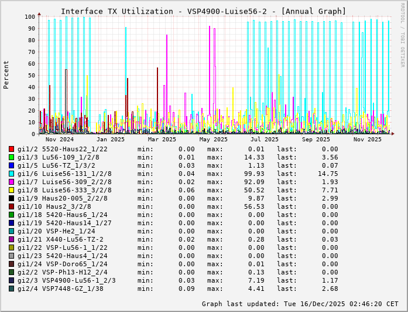Screen dimensions: 408x312
Task: Click the Percent y-axis label
Action: point(6,75)
